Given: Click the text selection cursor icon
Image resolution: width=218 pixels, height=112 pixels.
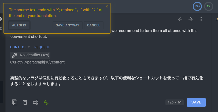Looking at the screenshot, I should click(x=36, y=102).
